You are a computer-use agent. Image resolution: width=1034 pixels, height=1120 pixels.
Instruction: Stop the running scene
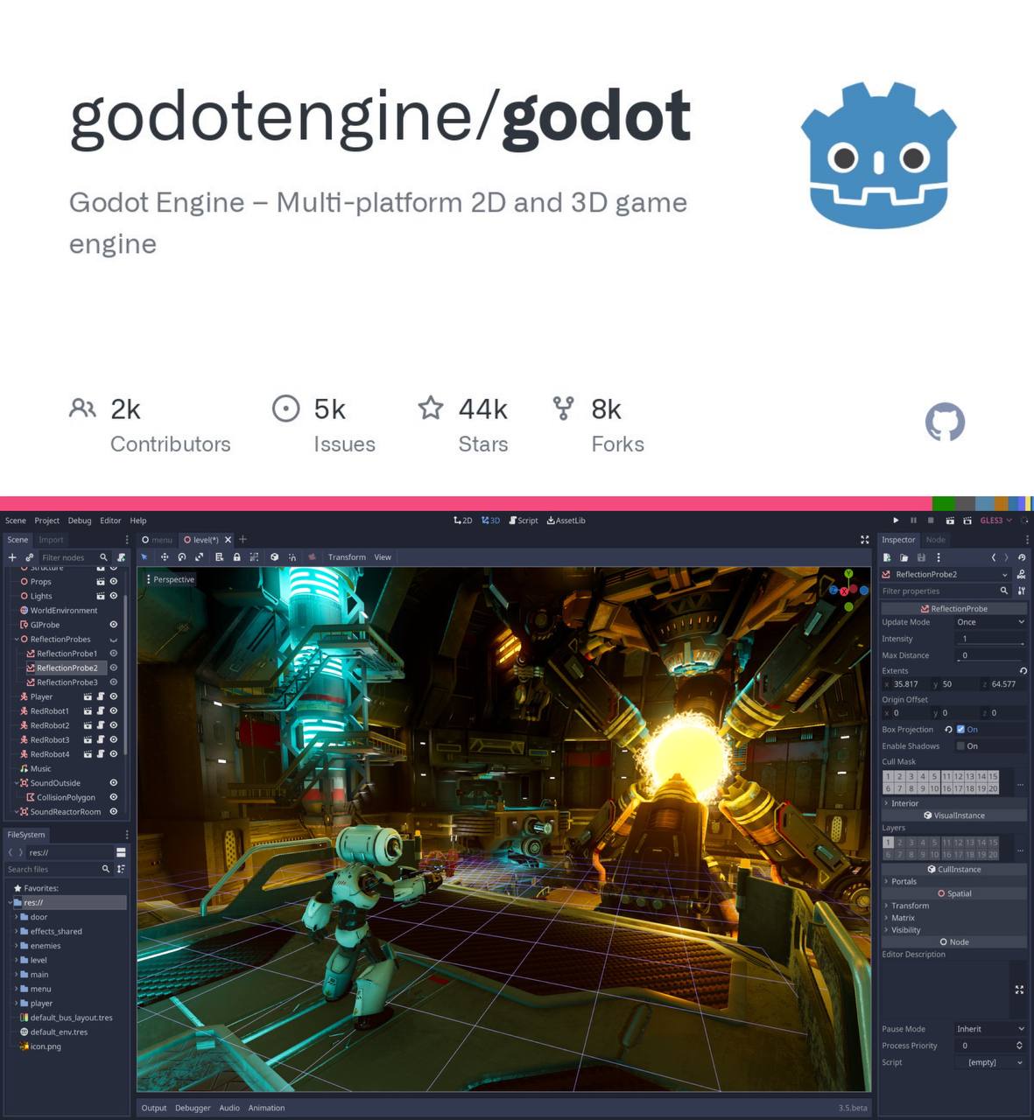[x=931, y=521]
